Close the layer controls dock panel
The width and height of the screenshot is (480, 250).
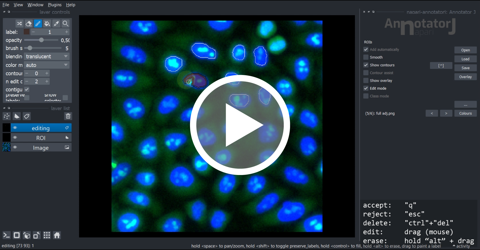(x=4, y=12)
